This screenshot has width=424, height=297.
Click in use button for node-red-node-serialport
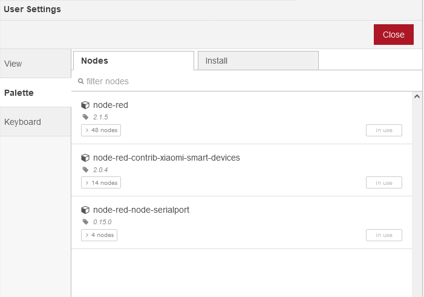tap(384, 235)
